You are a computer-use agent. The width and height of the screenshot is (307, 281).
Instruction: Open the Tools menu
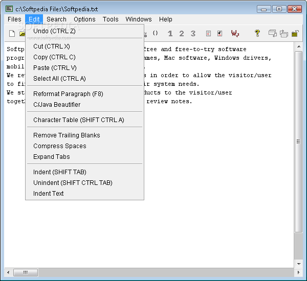tap(111, 19)
